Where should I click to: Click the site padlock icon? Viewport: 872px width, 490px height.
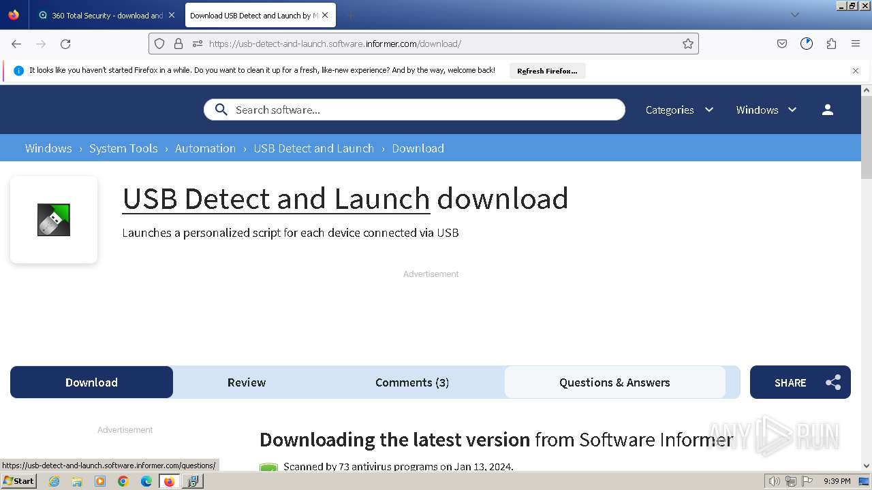click(178, 44)
